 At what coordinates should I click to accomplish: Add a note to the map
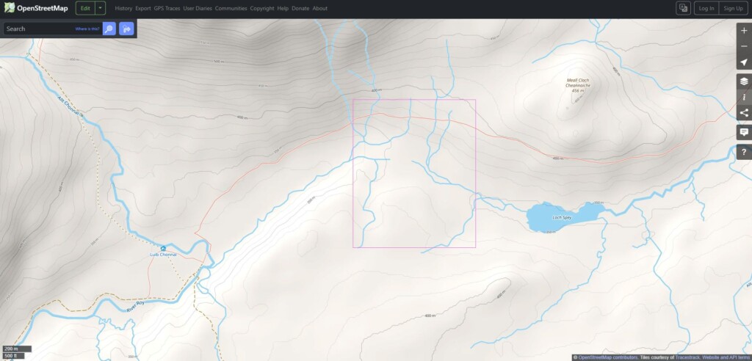744,132
